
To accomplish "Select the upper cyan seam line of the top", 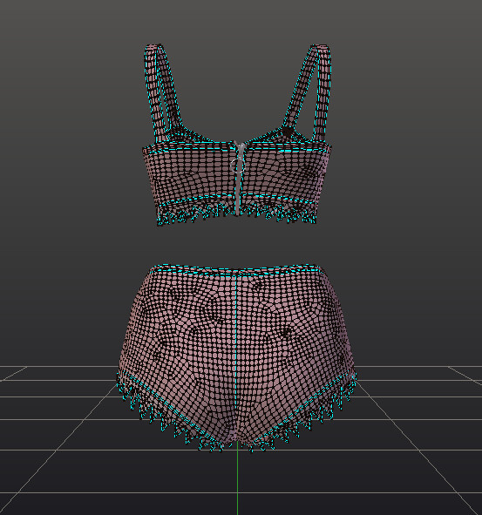I will [x=236, y=149].
